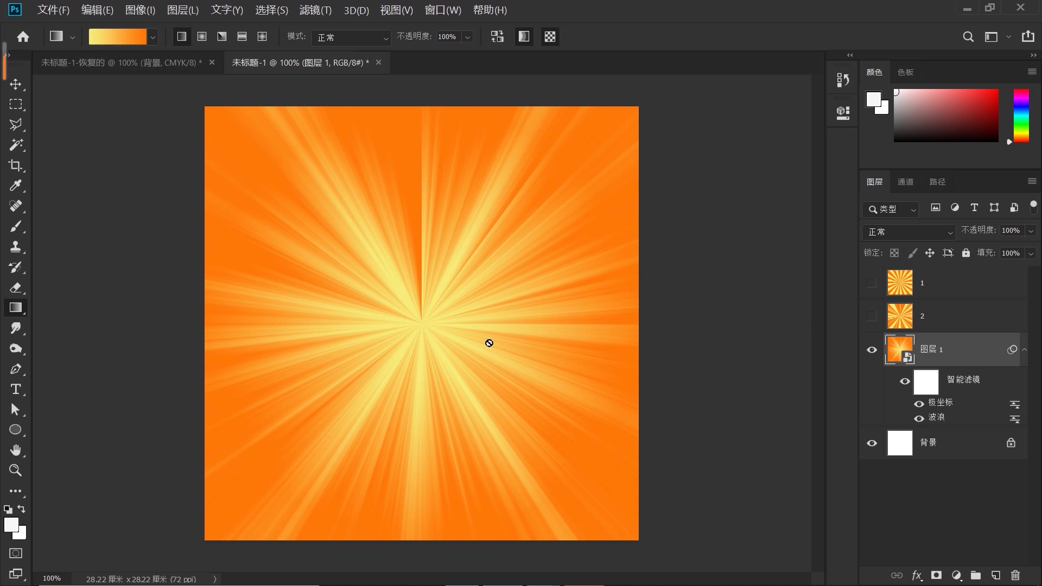
Task: Create a new layer from panel bottom
Action: [x=996, y=575]
